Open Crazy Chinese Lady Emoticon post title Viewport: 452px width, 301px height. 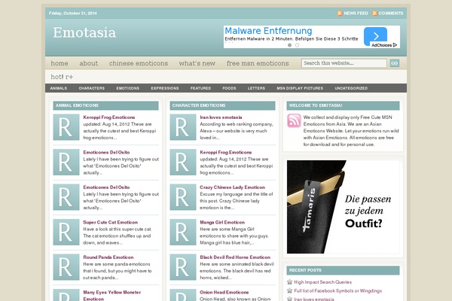232,187
